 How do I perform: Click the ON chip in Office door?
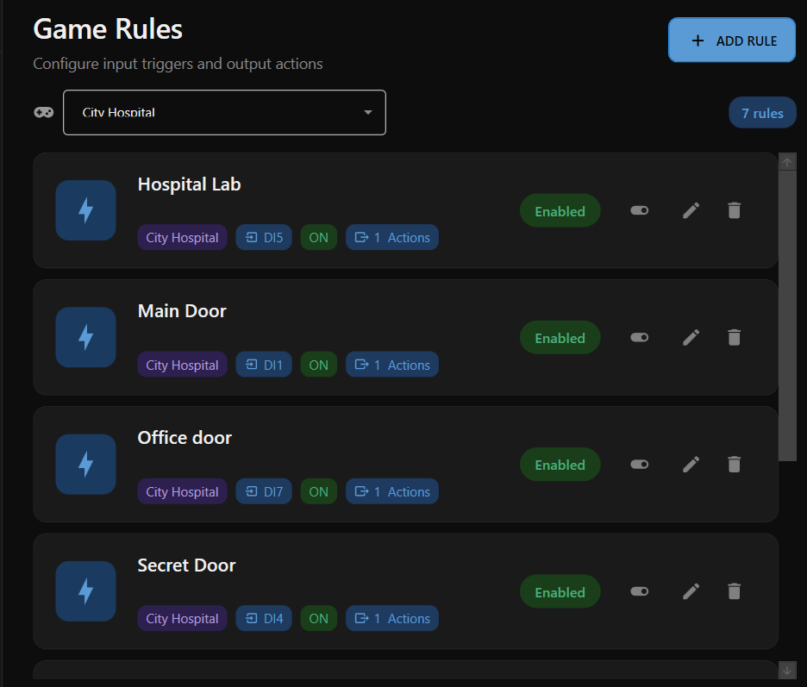[x=319, y=491]
